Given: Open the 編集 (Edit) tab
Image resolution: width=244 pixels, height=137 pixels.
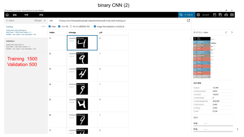Looking at the screenshot, I should (15, 15).
